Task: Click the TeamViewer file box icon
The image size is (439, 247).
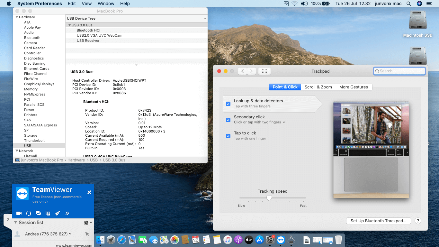Action: coord(48,213)
